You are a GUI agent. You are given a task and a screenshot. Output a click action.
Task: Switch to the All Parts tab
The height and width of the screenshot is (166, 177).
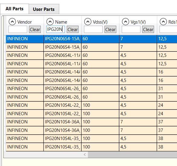click(14, 9)
